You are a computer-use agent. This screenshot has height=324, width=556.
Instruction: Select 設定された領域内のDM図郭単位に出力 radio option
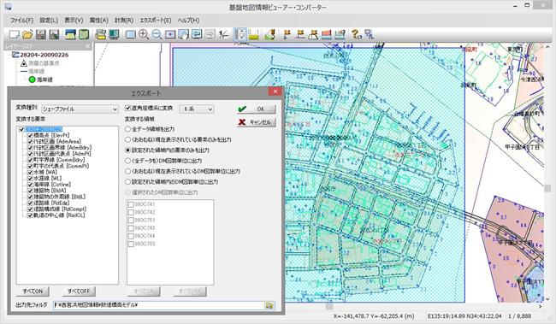[128, 182]
